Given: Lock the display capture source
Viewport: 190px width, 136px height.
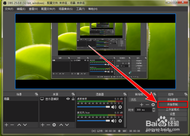Looking at the screenshot, I should tap(73, 99).
